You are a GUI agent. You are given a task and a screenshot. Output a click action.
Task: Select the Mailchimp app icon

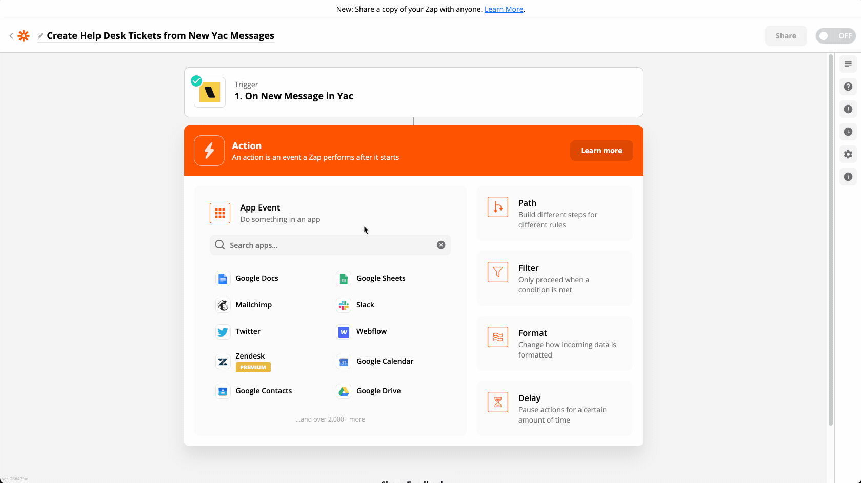(x=223, y=305)
